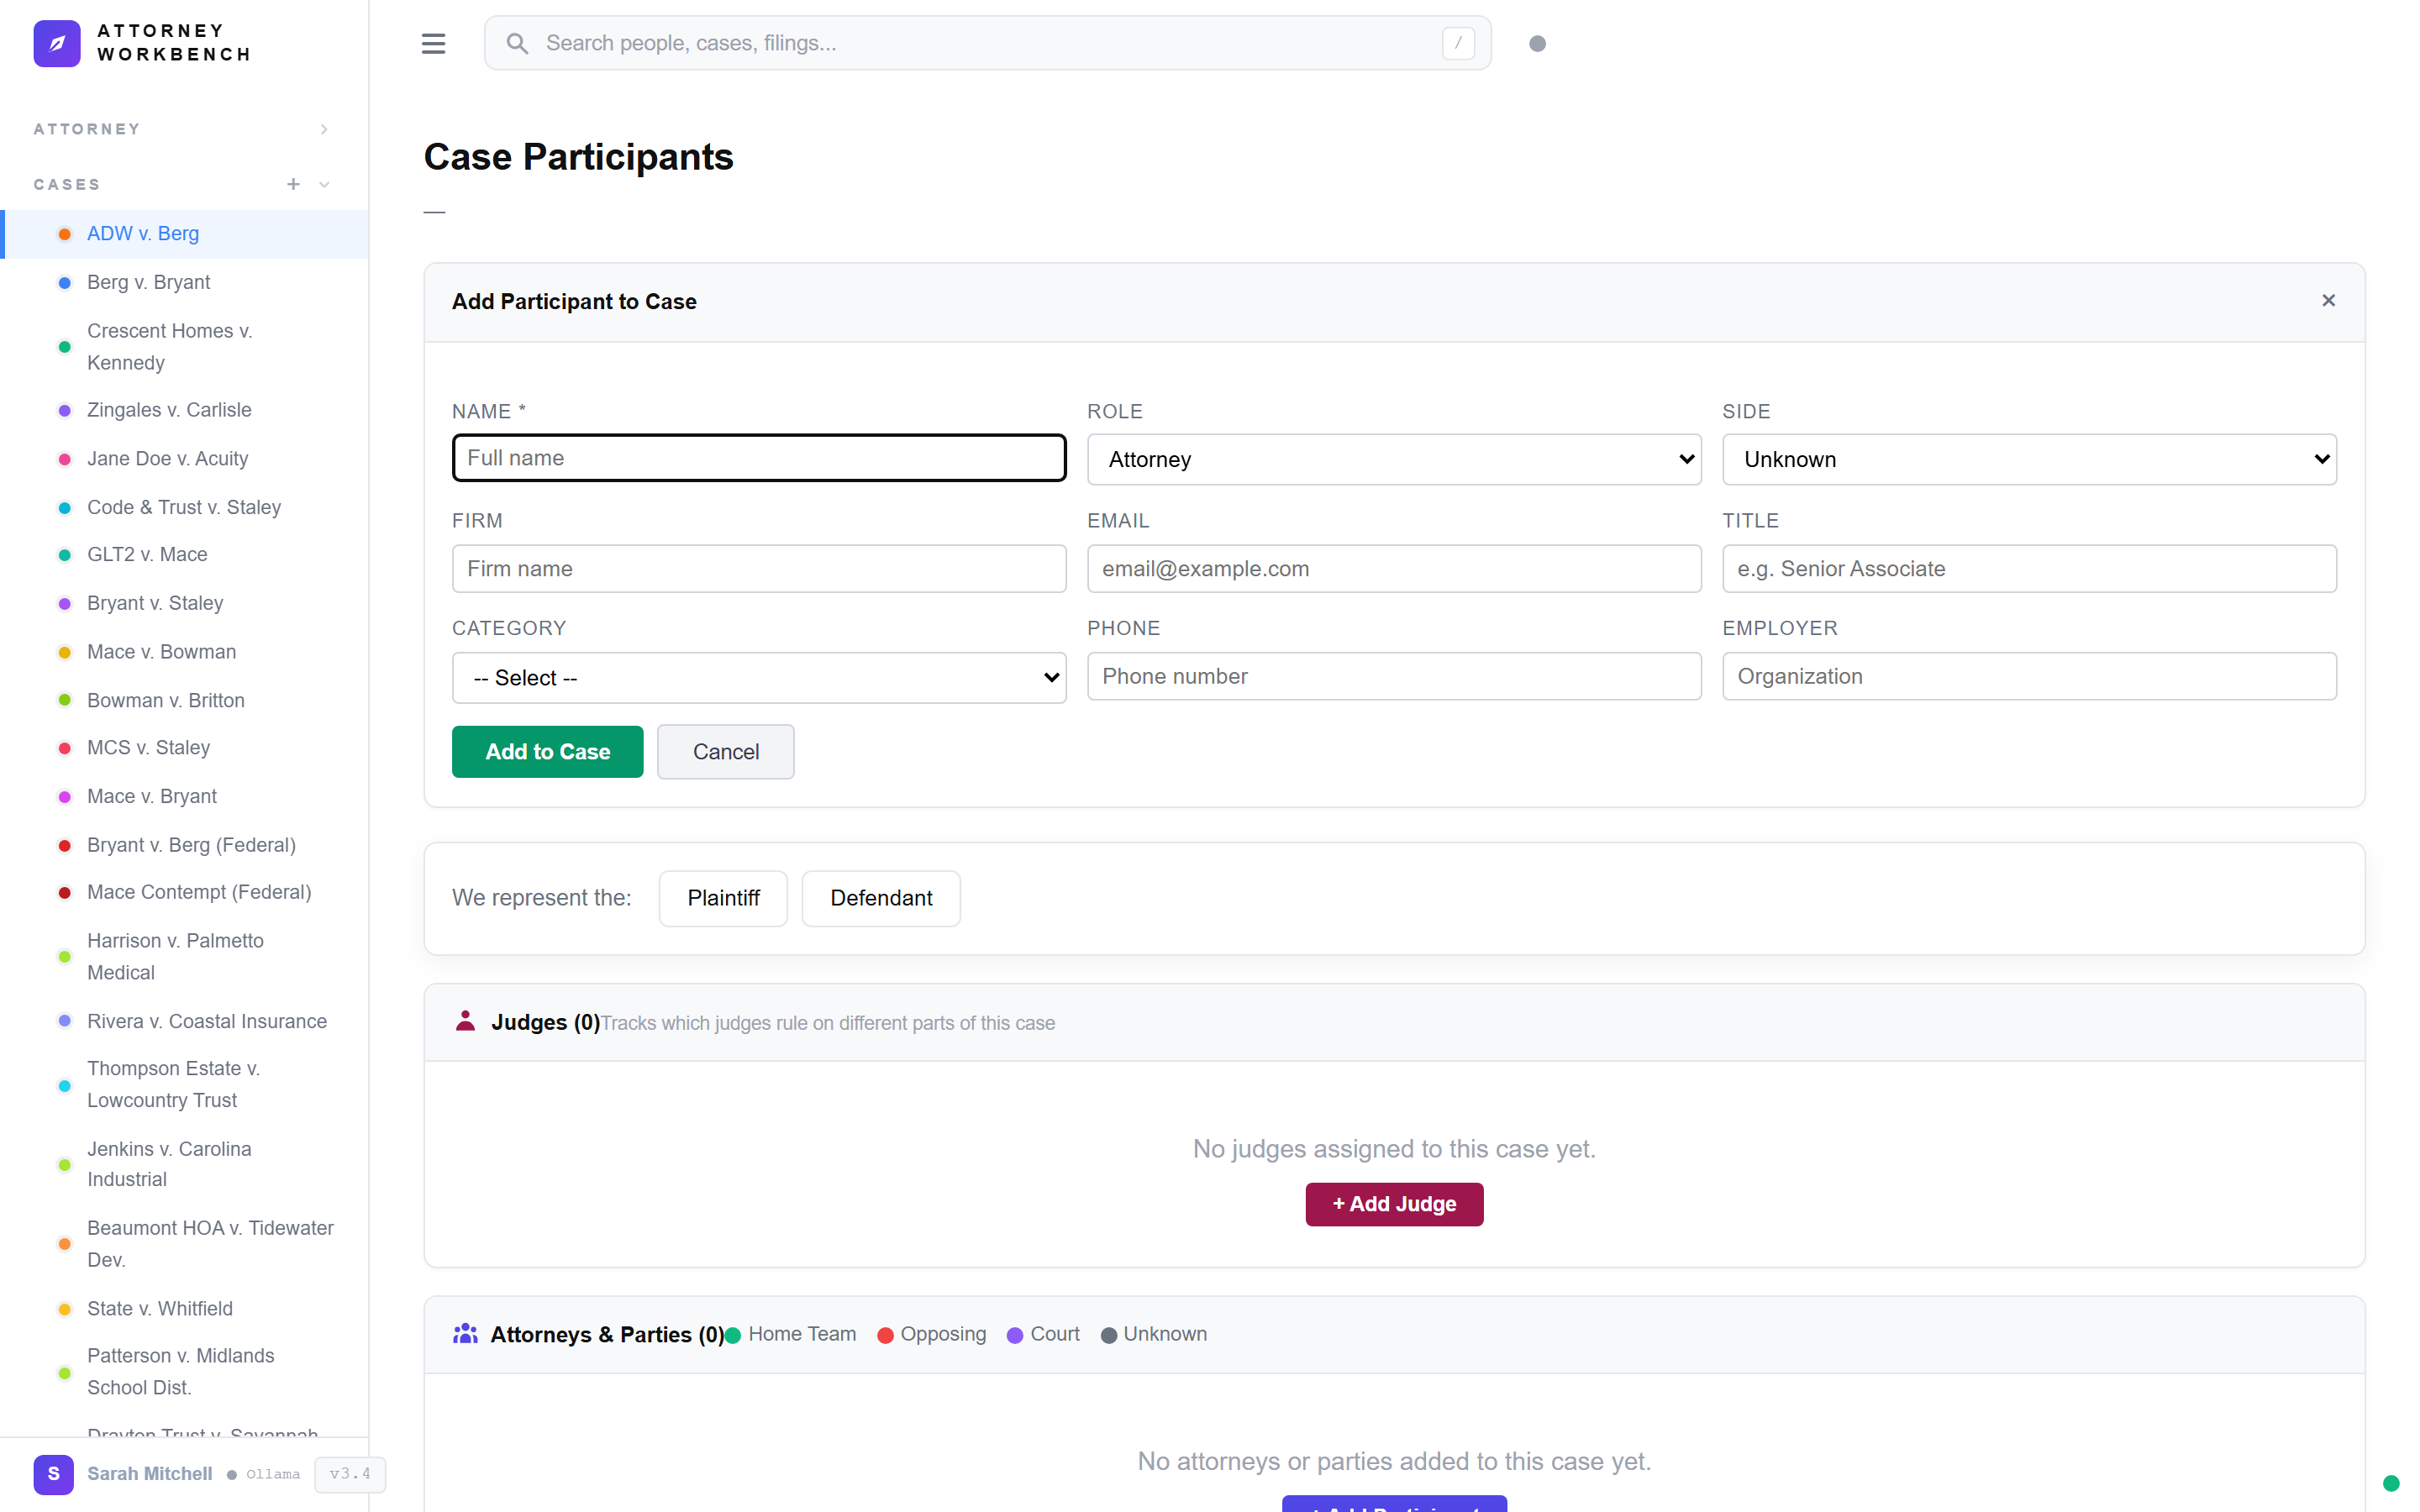Click Sarah Mitchell's avatar

tap(53, 1474)
